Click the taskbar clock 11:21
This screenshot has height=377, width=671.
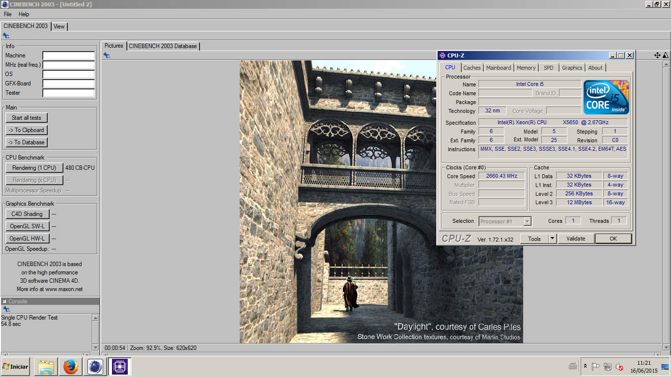coord(643,363)
